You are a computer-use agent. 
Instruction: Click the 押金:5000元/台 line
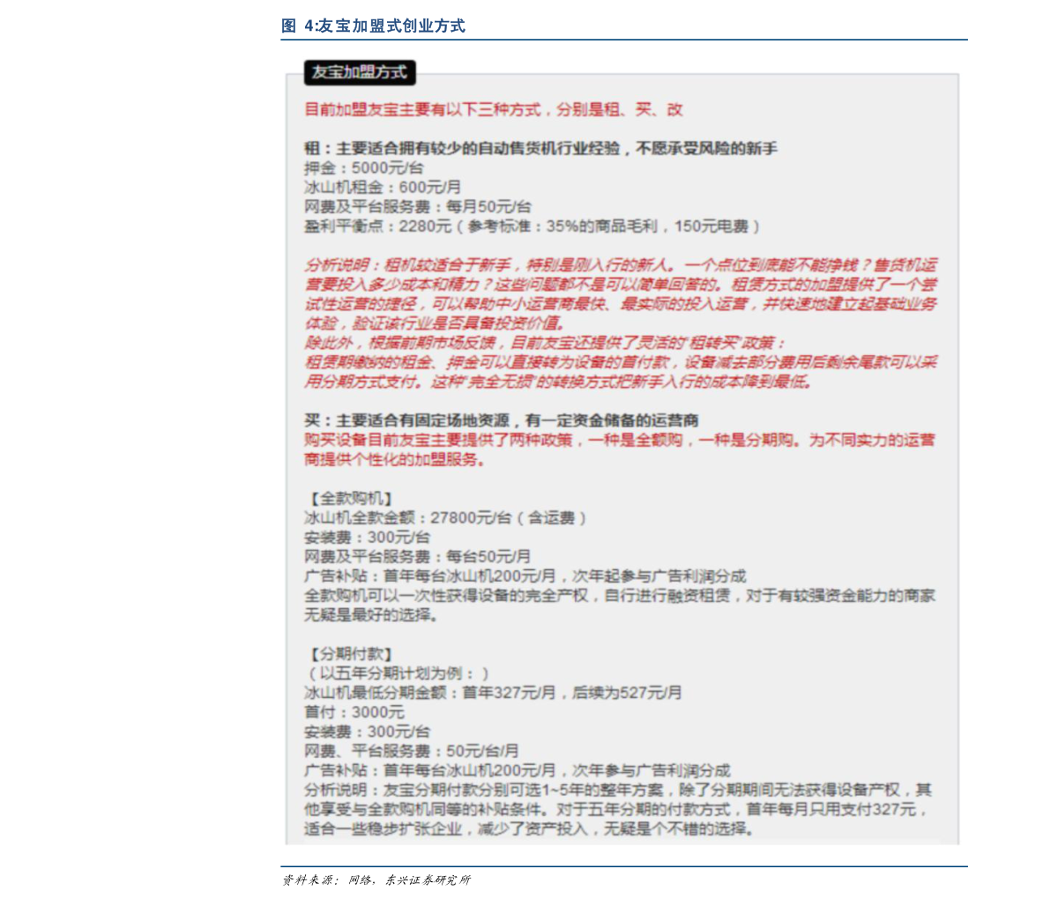363,168
